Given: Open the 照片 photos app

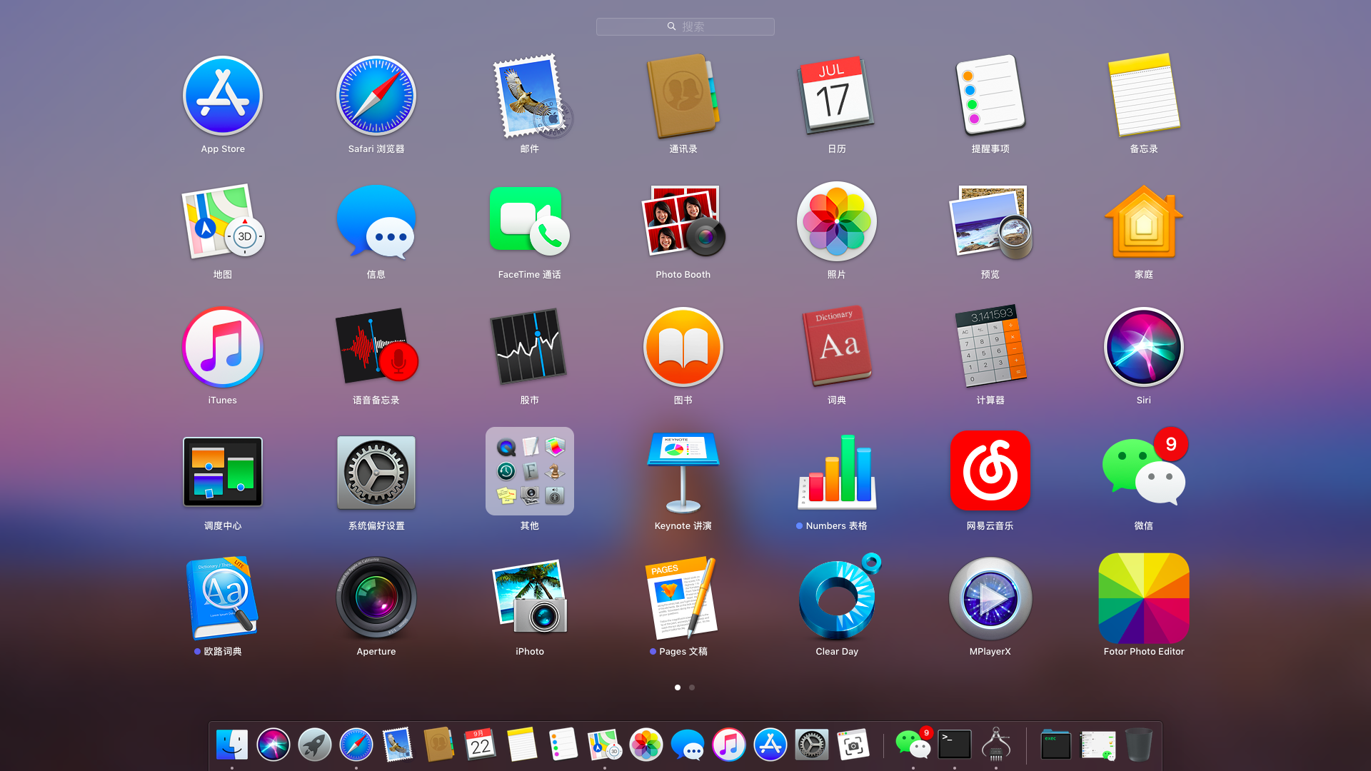Looking at the screenshot, I should click(837, 221).
